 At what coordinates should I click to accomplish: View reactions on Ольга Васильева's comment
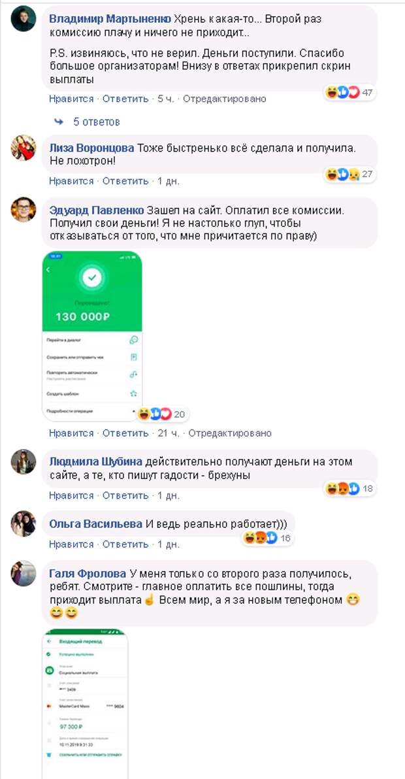(267, 538)
